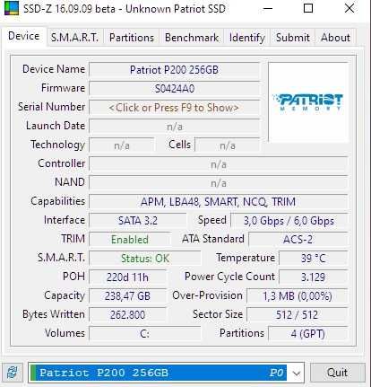Click the Device Name field Patriot P200 256GB
The height and width of the screenshot is (387, 371).
pos(174,70)
